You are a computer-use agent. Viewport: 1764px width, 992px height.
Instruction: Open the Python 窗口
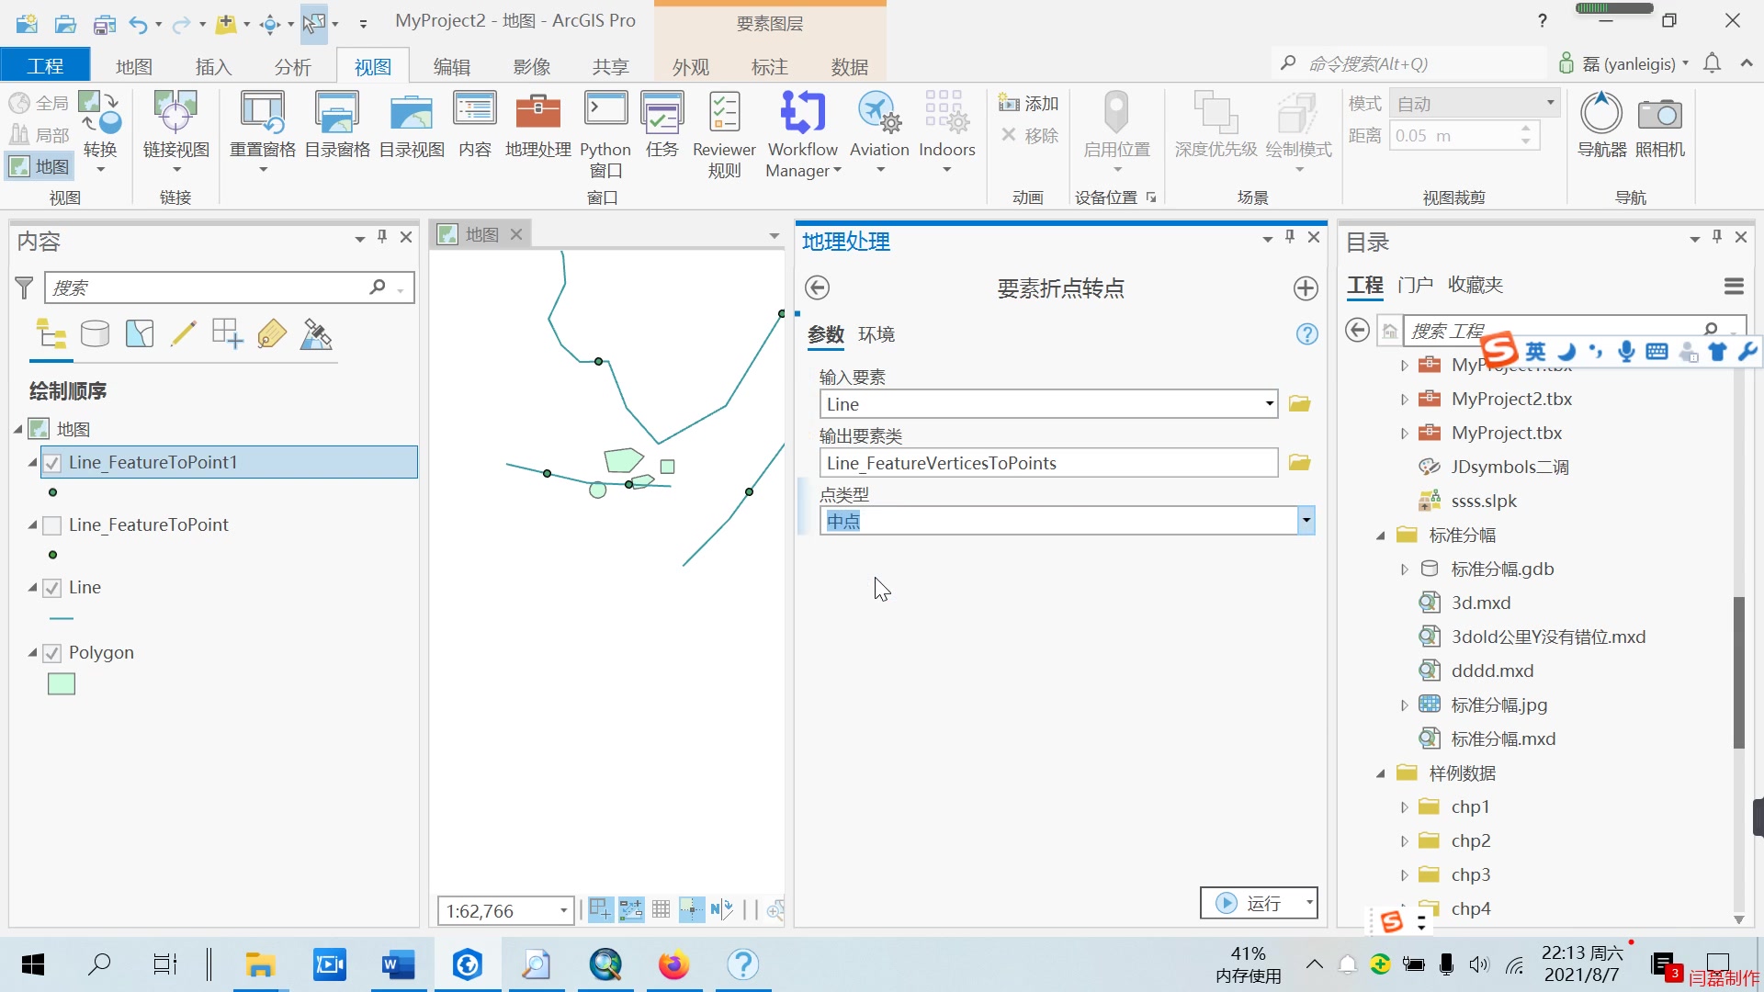tap(605, 124)
